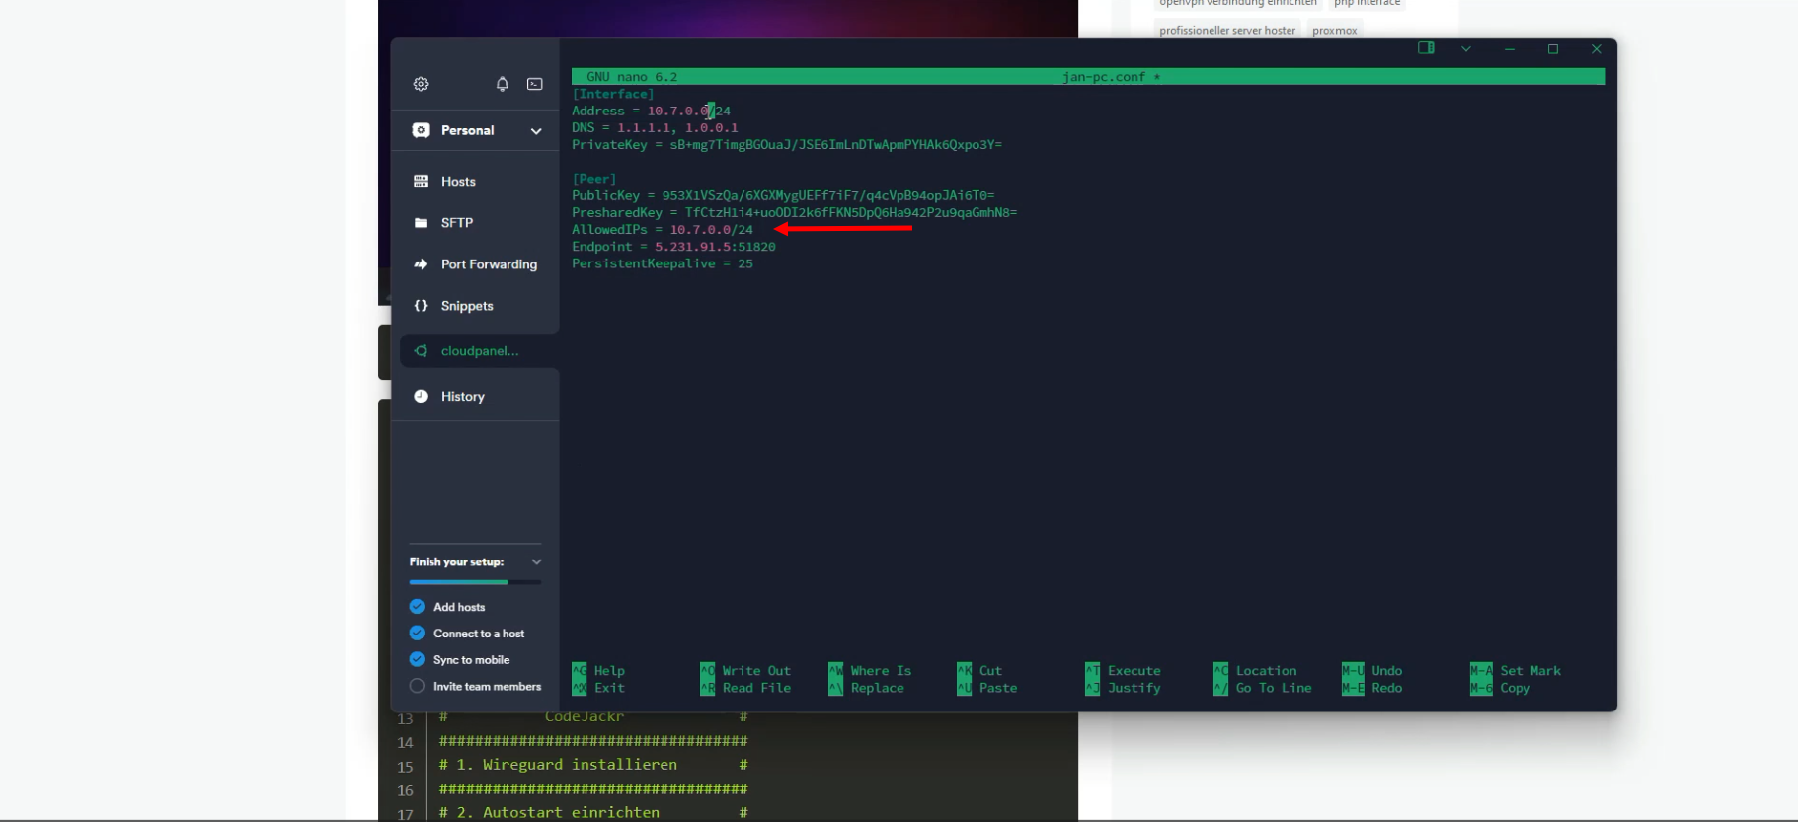Click the profissioneller server hoster tag

(1226, 31)
